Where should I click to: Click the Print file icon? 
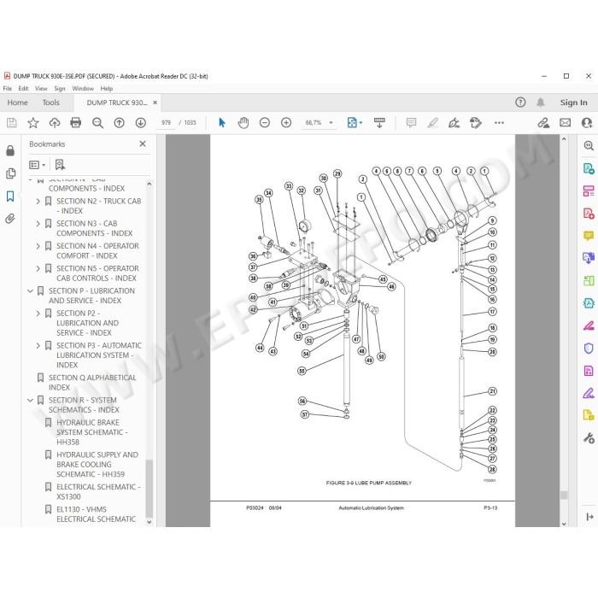(x=76, y=122)
